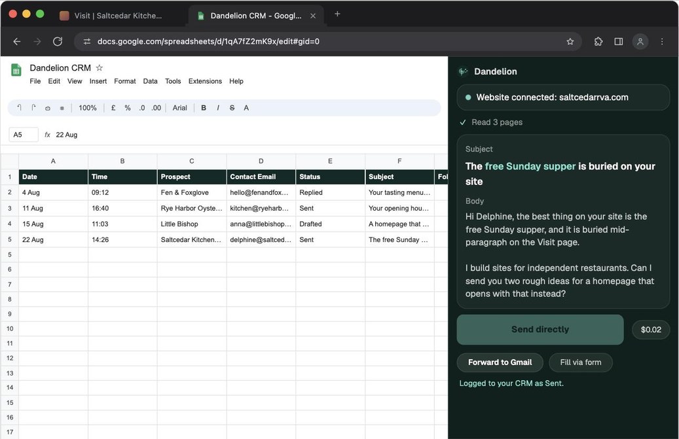Increase decimal places with .00 button
The image size is (679, 439).
coord(156,108)
